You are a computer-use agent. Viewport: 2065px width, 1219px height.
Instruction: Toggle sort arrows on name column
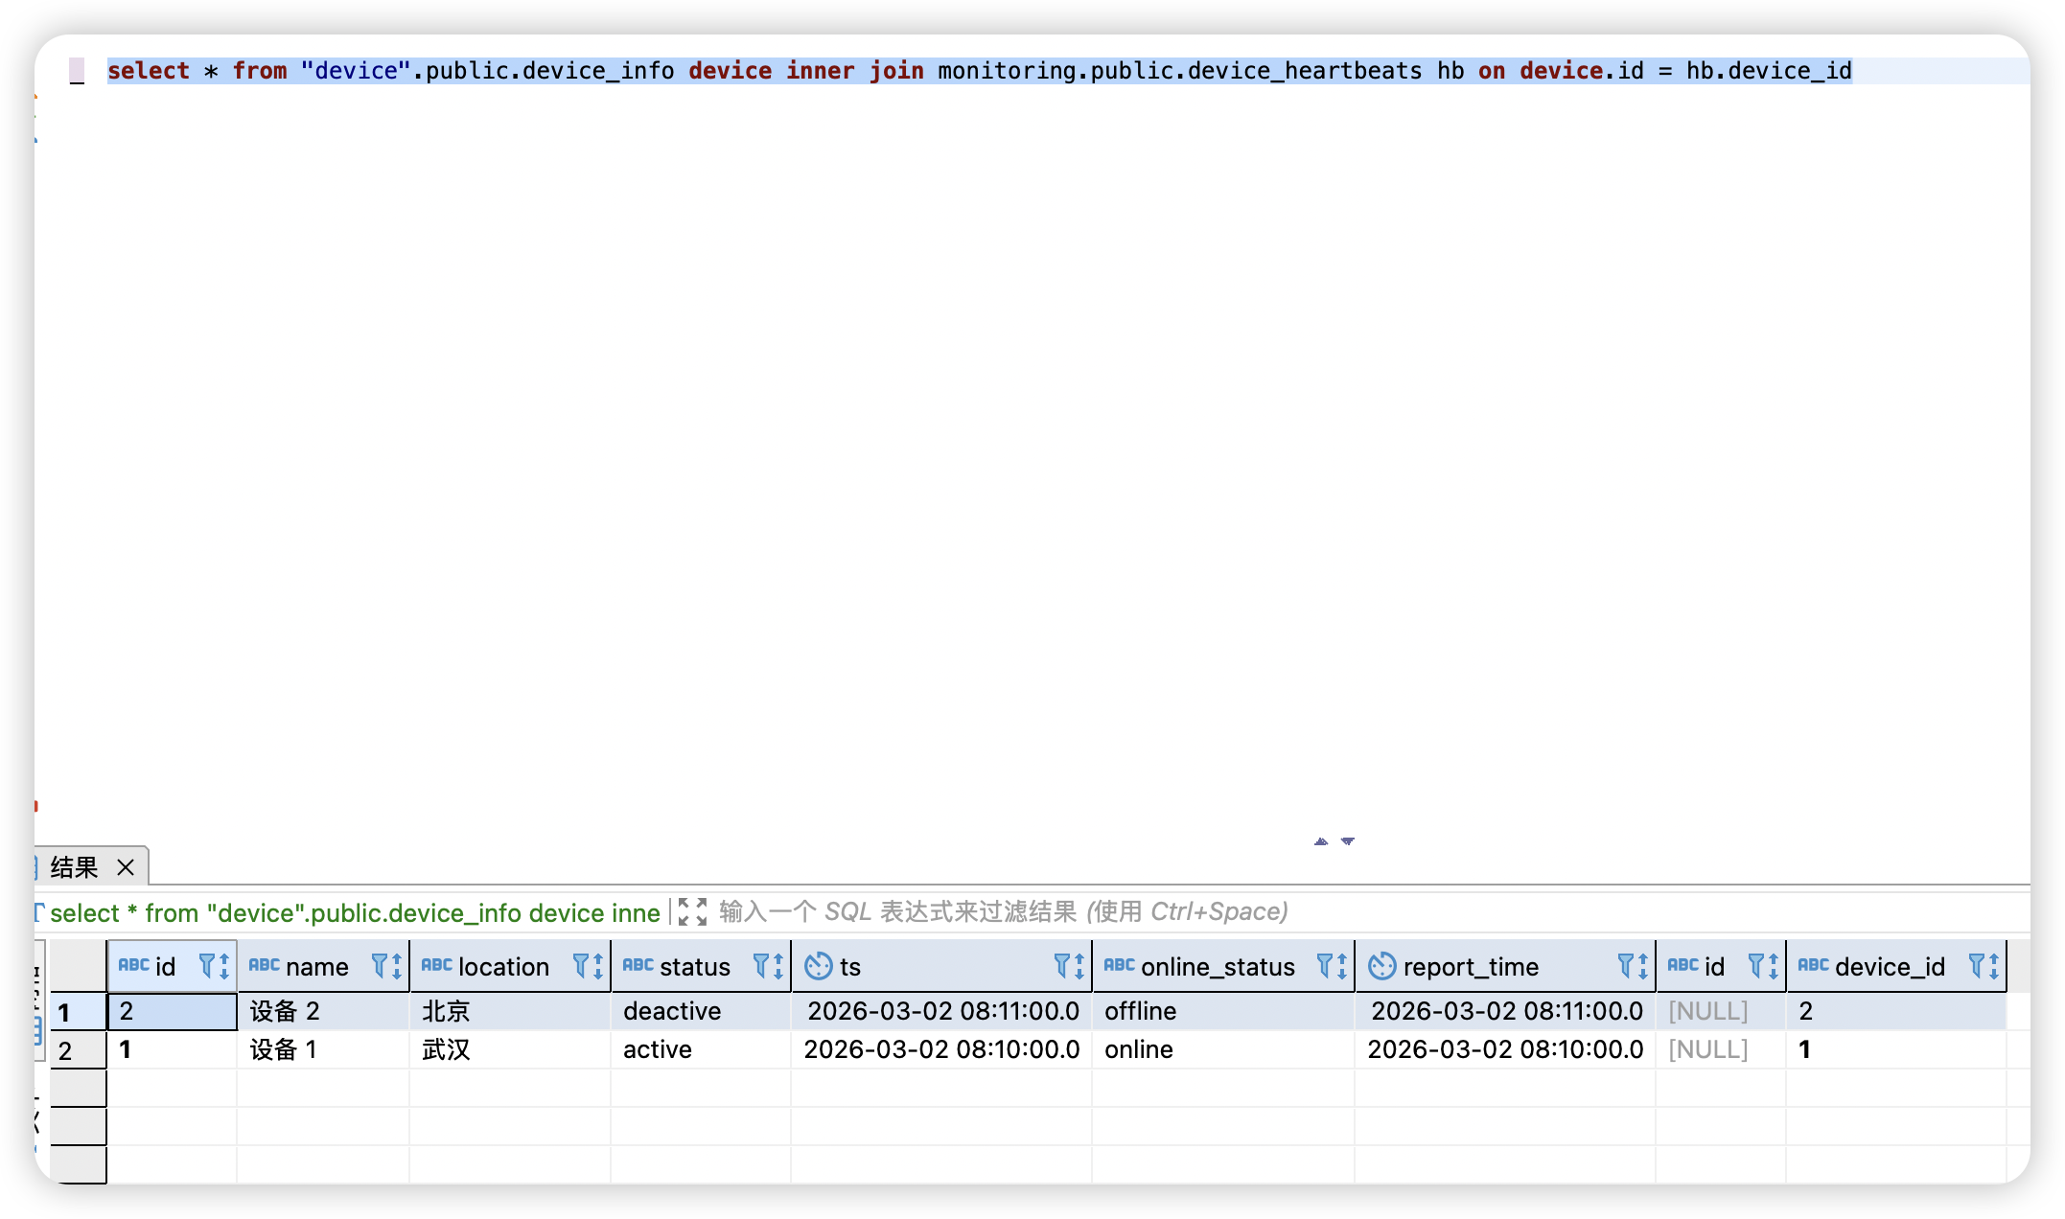397,966
